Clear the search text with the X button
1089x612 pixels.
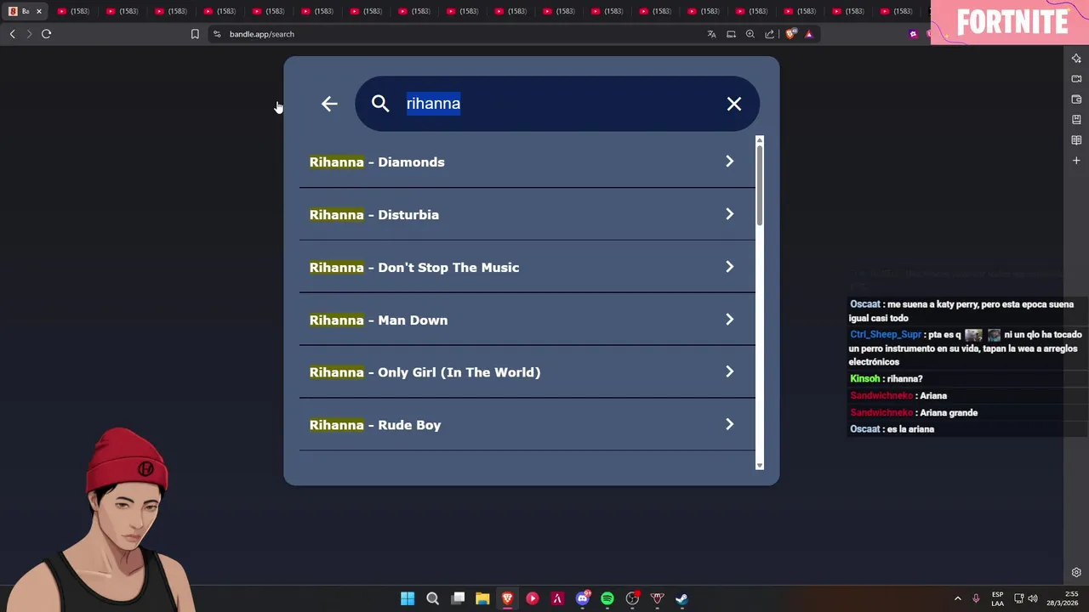tap(734, 104)
